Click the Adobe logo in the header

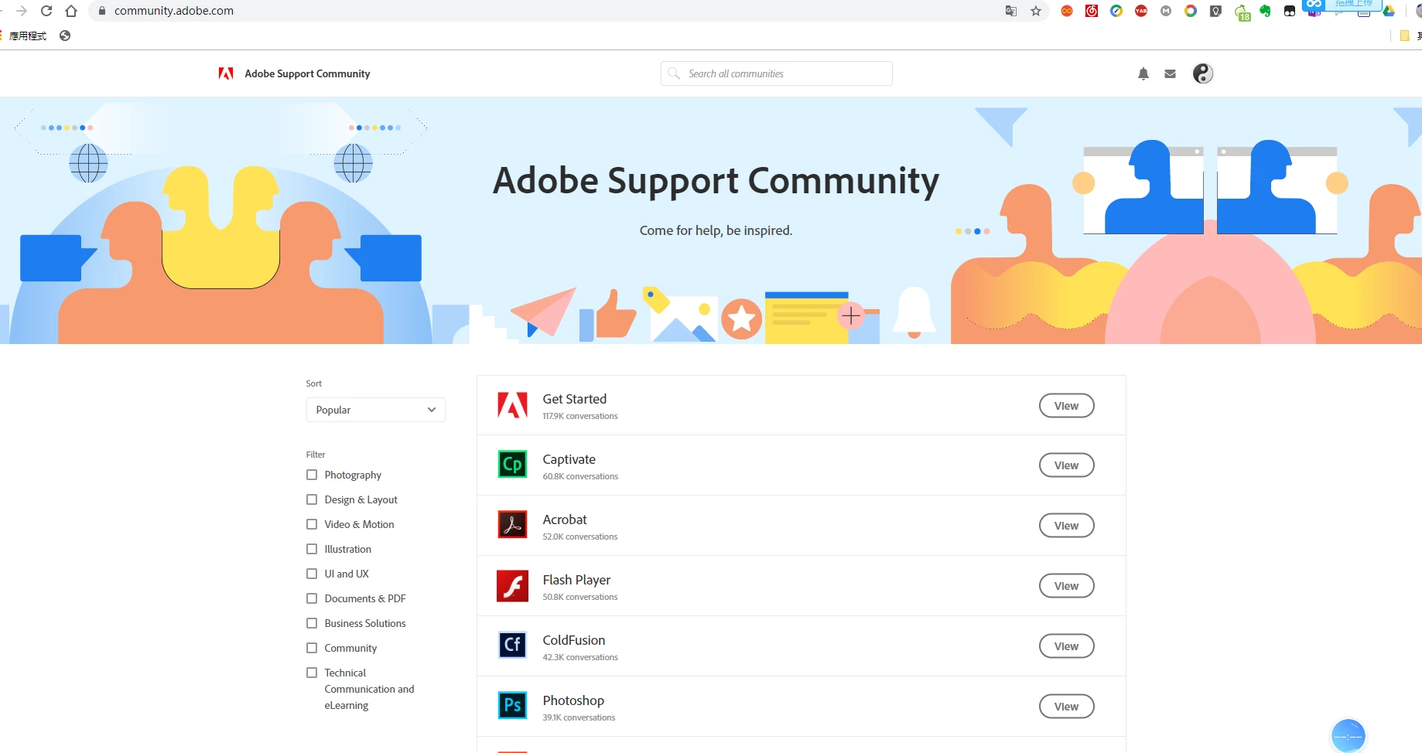[x=226, y=73]
